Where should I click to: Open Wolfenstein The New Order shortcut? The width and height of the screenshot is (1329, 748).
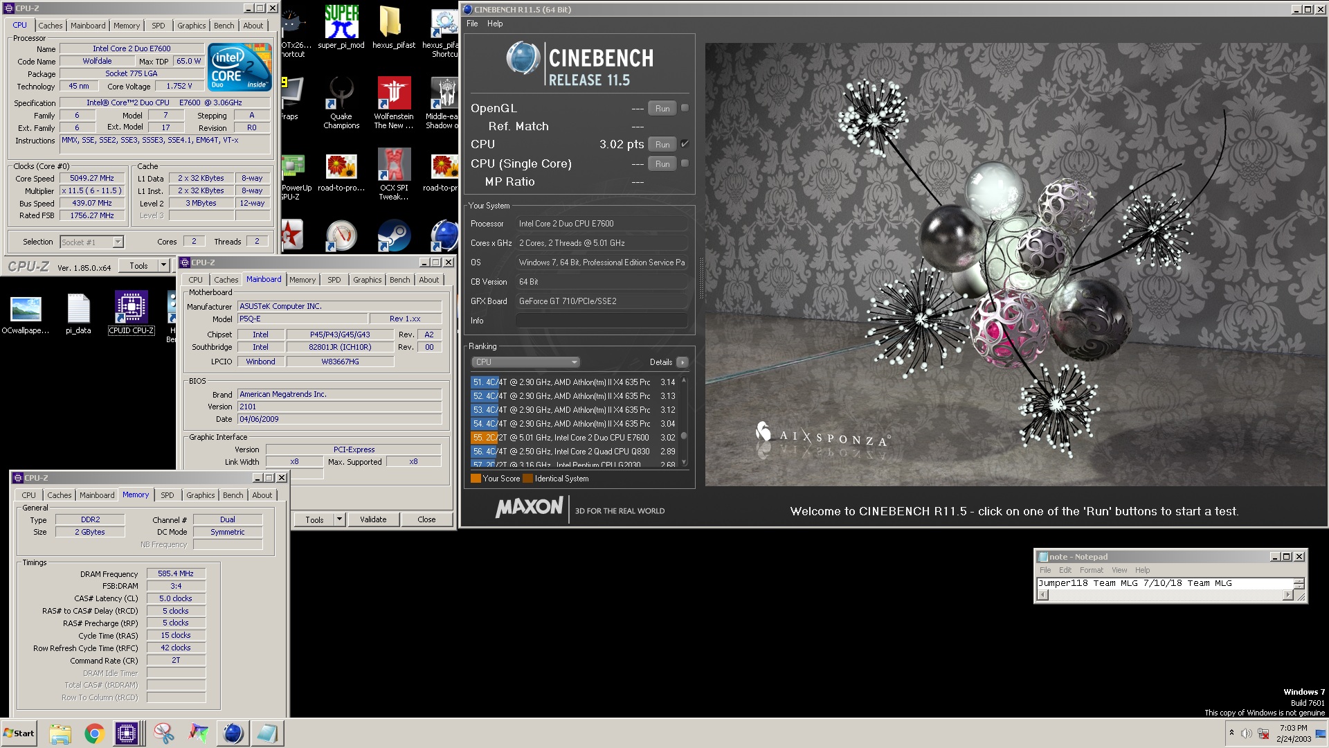393,103
